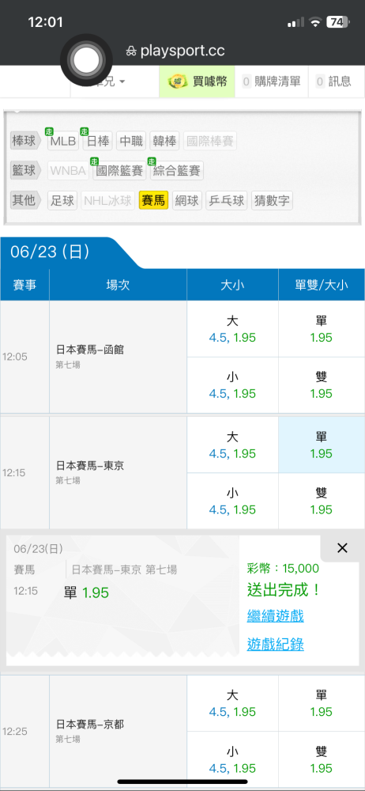Click the 單雙/大小 column header

pos(321,285)
